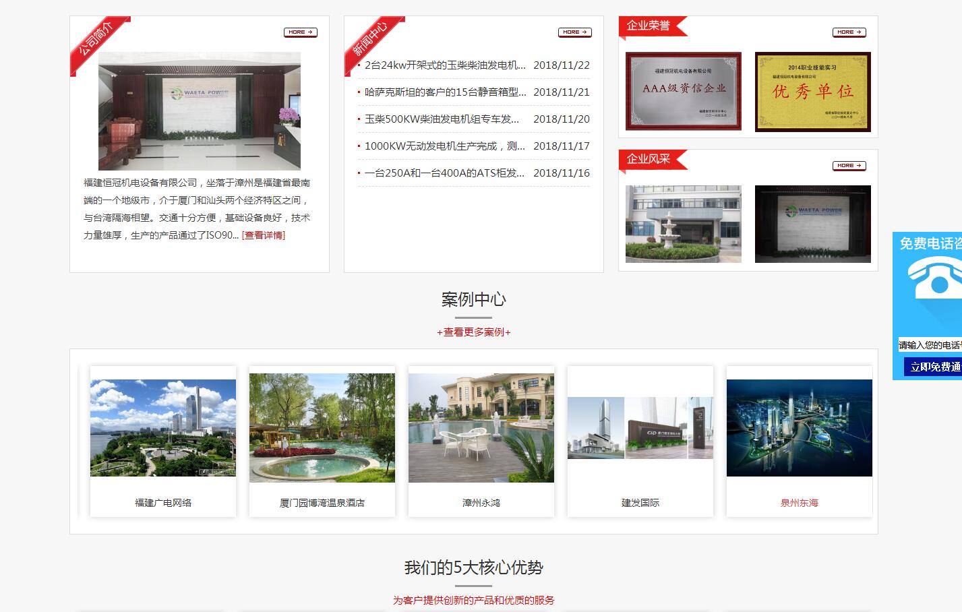This screenshot has width=962, height=612.
Task: Click the phone number input field
Action: click(x=930, y=345)
